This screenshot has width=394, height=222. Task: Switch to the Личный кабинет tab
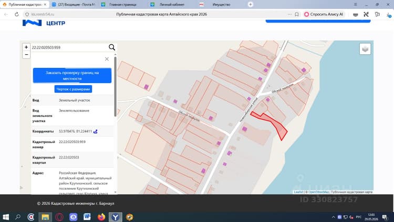tap(172, 5)
